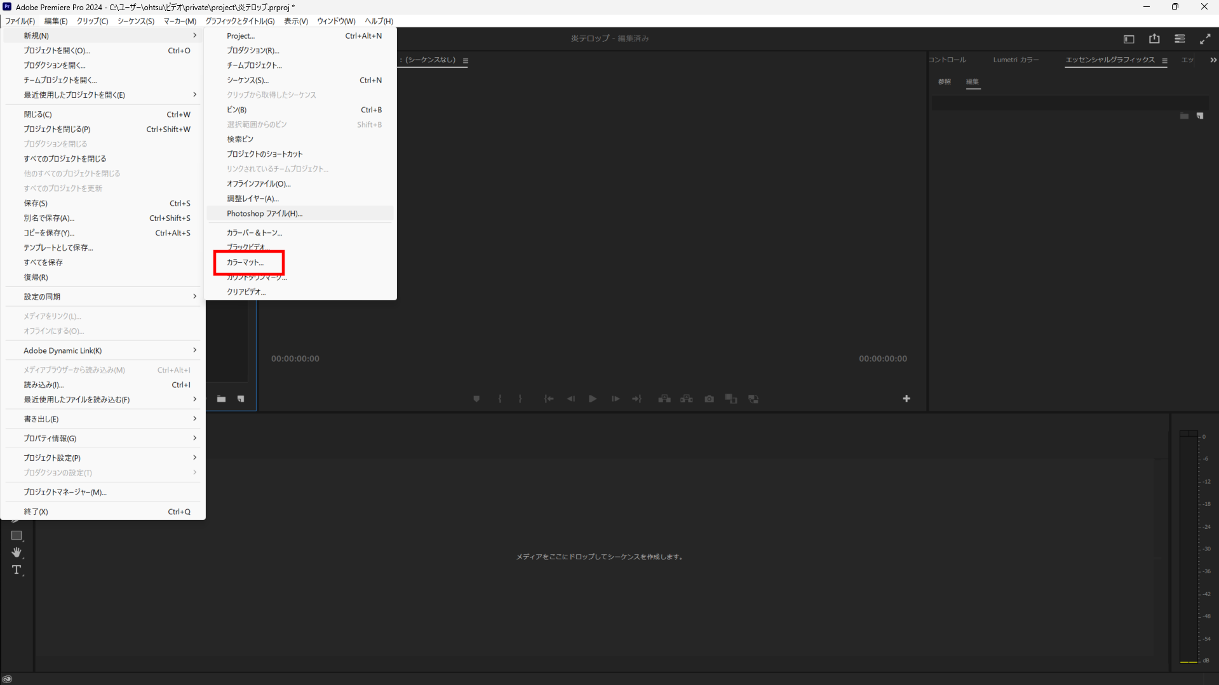
Task: Click the audio meter level bar
Action: tap(1189, 547)
